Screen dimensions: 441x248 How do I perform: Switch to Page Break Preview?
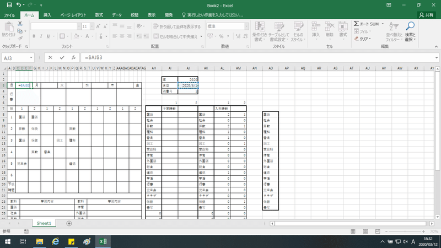pos(378,231)
